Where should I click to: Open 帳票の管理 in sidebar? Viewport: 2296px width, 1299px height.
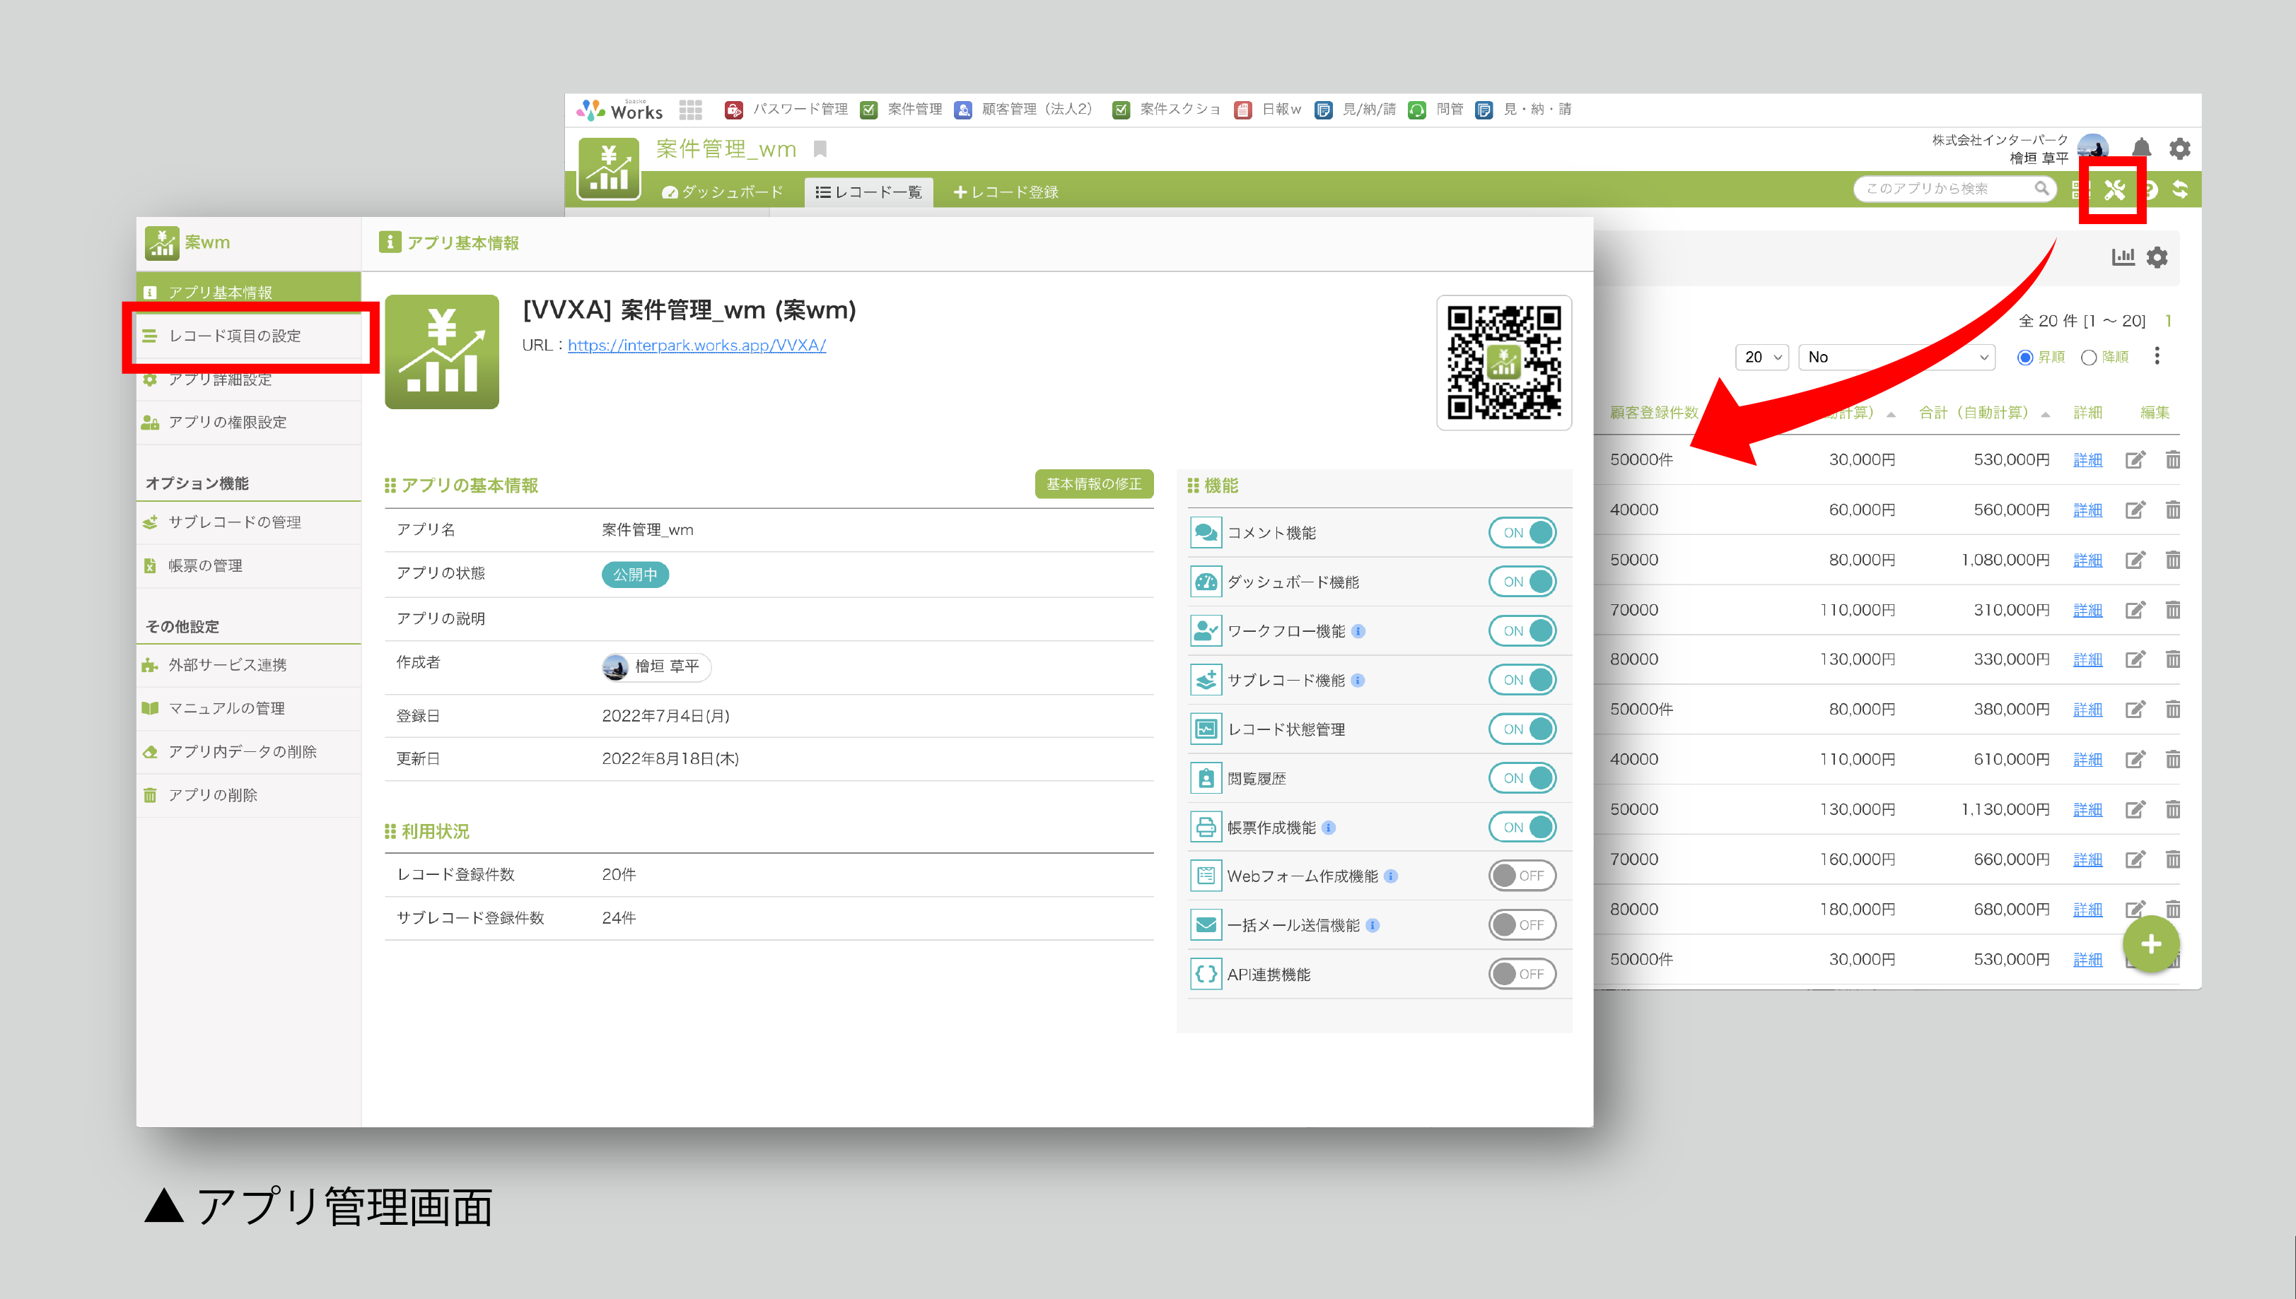(248, 567)
